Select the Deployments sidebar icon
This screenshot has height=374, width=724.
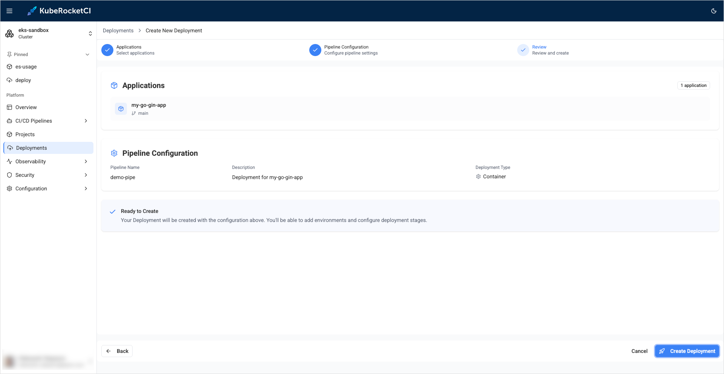tap(9, 147)
